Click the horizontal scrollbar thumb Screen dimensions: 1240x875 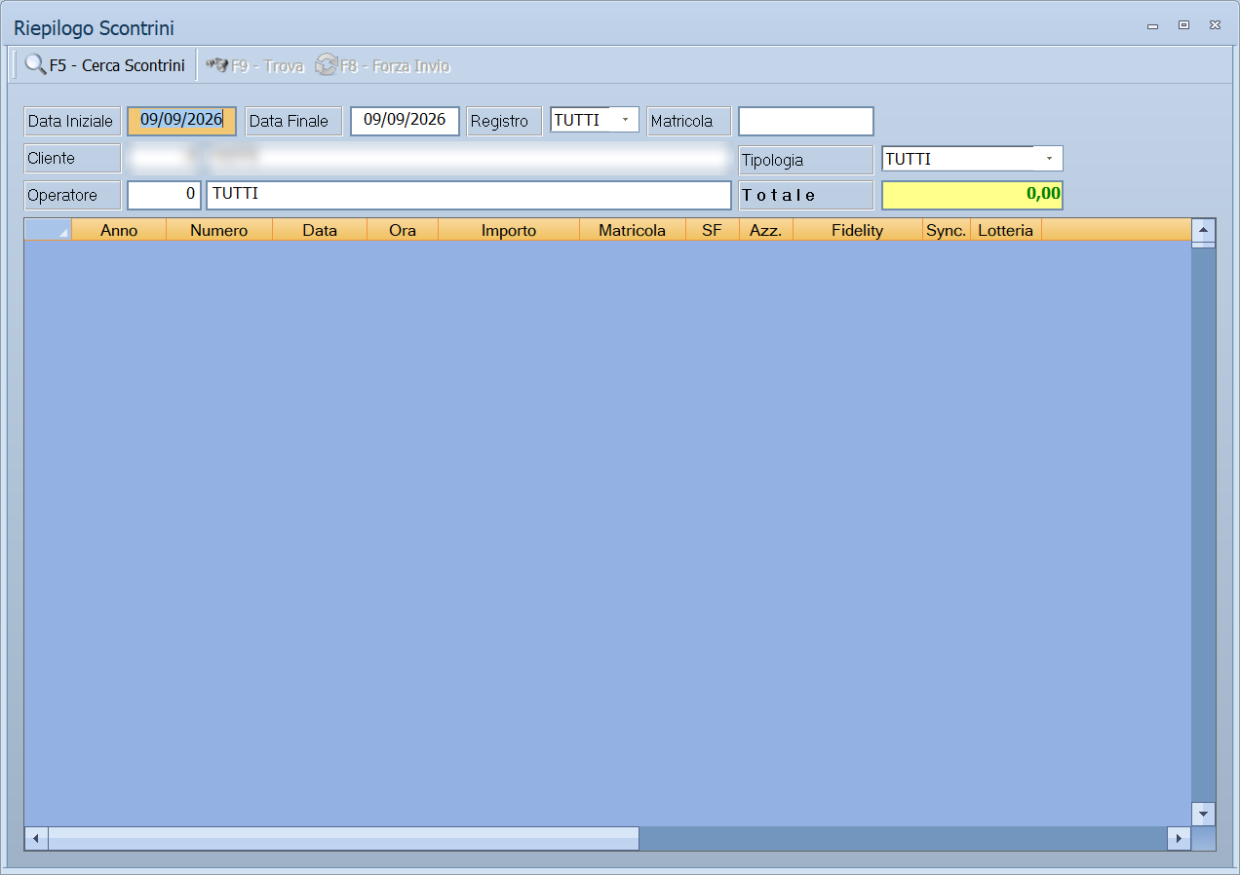click(x=343, y=838)
